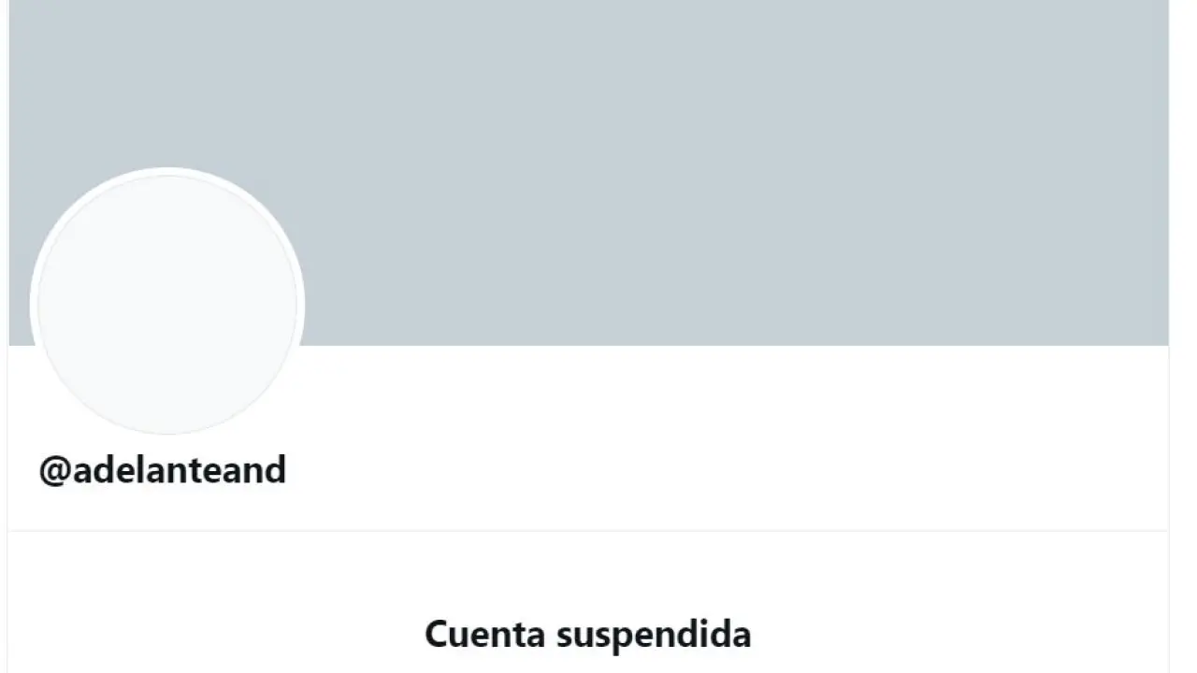Screen dimensions: 1197x673
Task: Click the profile header section with the handle
Action: pyautogui.click(x=588, y=437)
